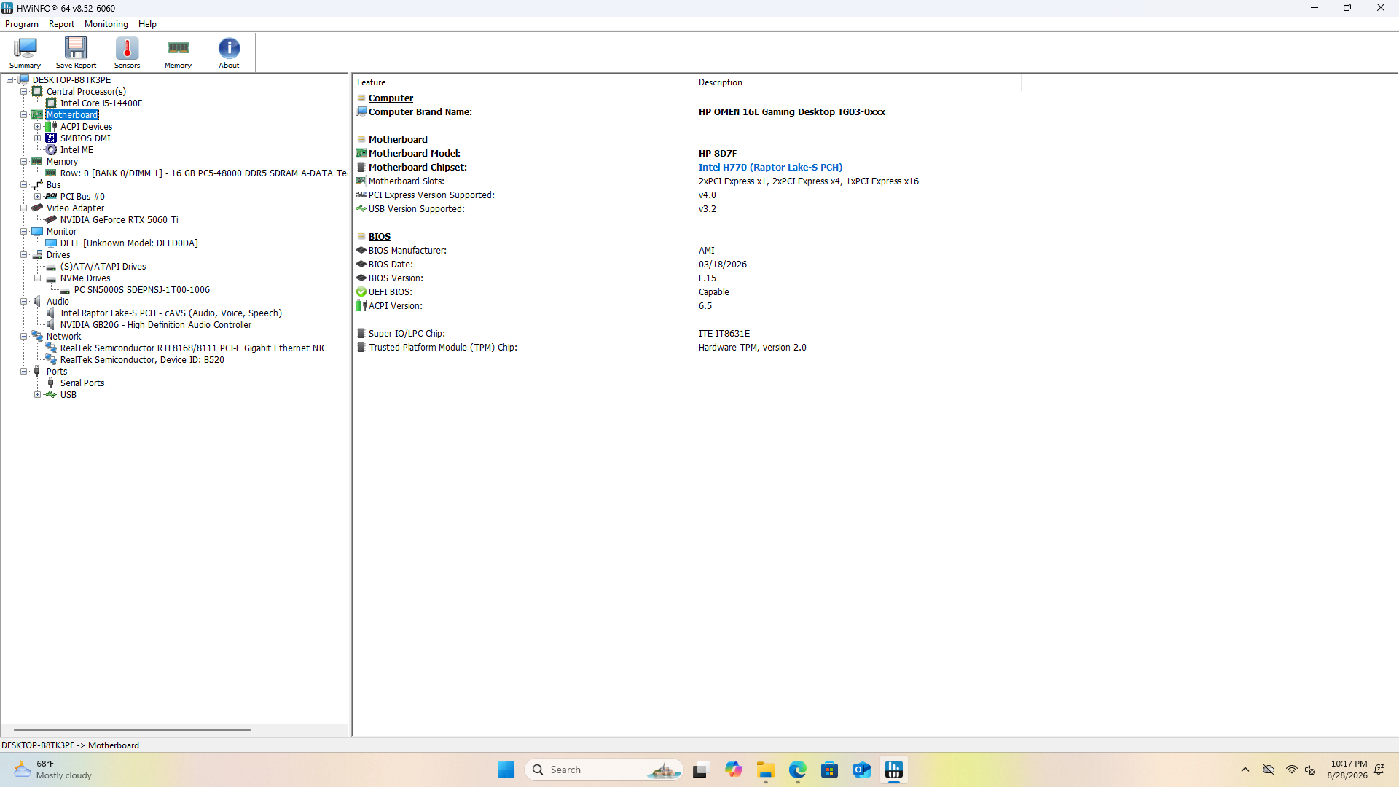Open the Help menu
The height and width of the screenshot is (787, 1399).
click(147, 24)
